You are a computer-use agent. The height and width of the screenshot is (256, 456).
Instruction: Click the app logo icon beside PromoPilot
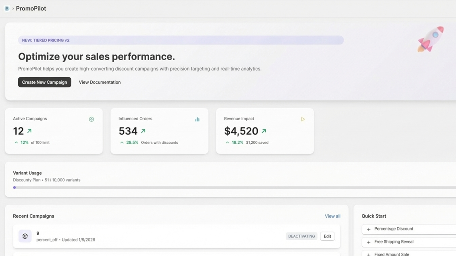[7, 9]
